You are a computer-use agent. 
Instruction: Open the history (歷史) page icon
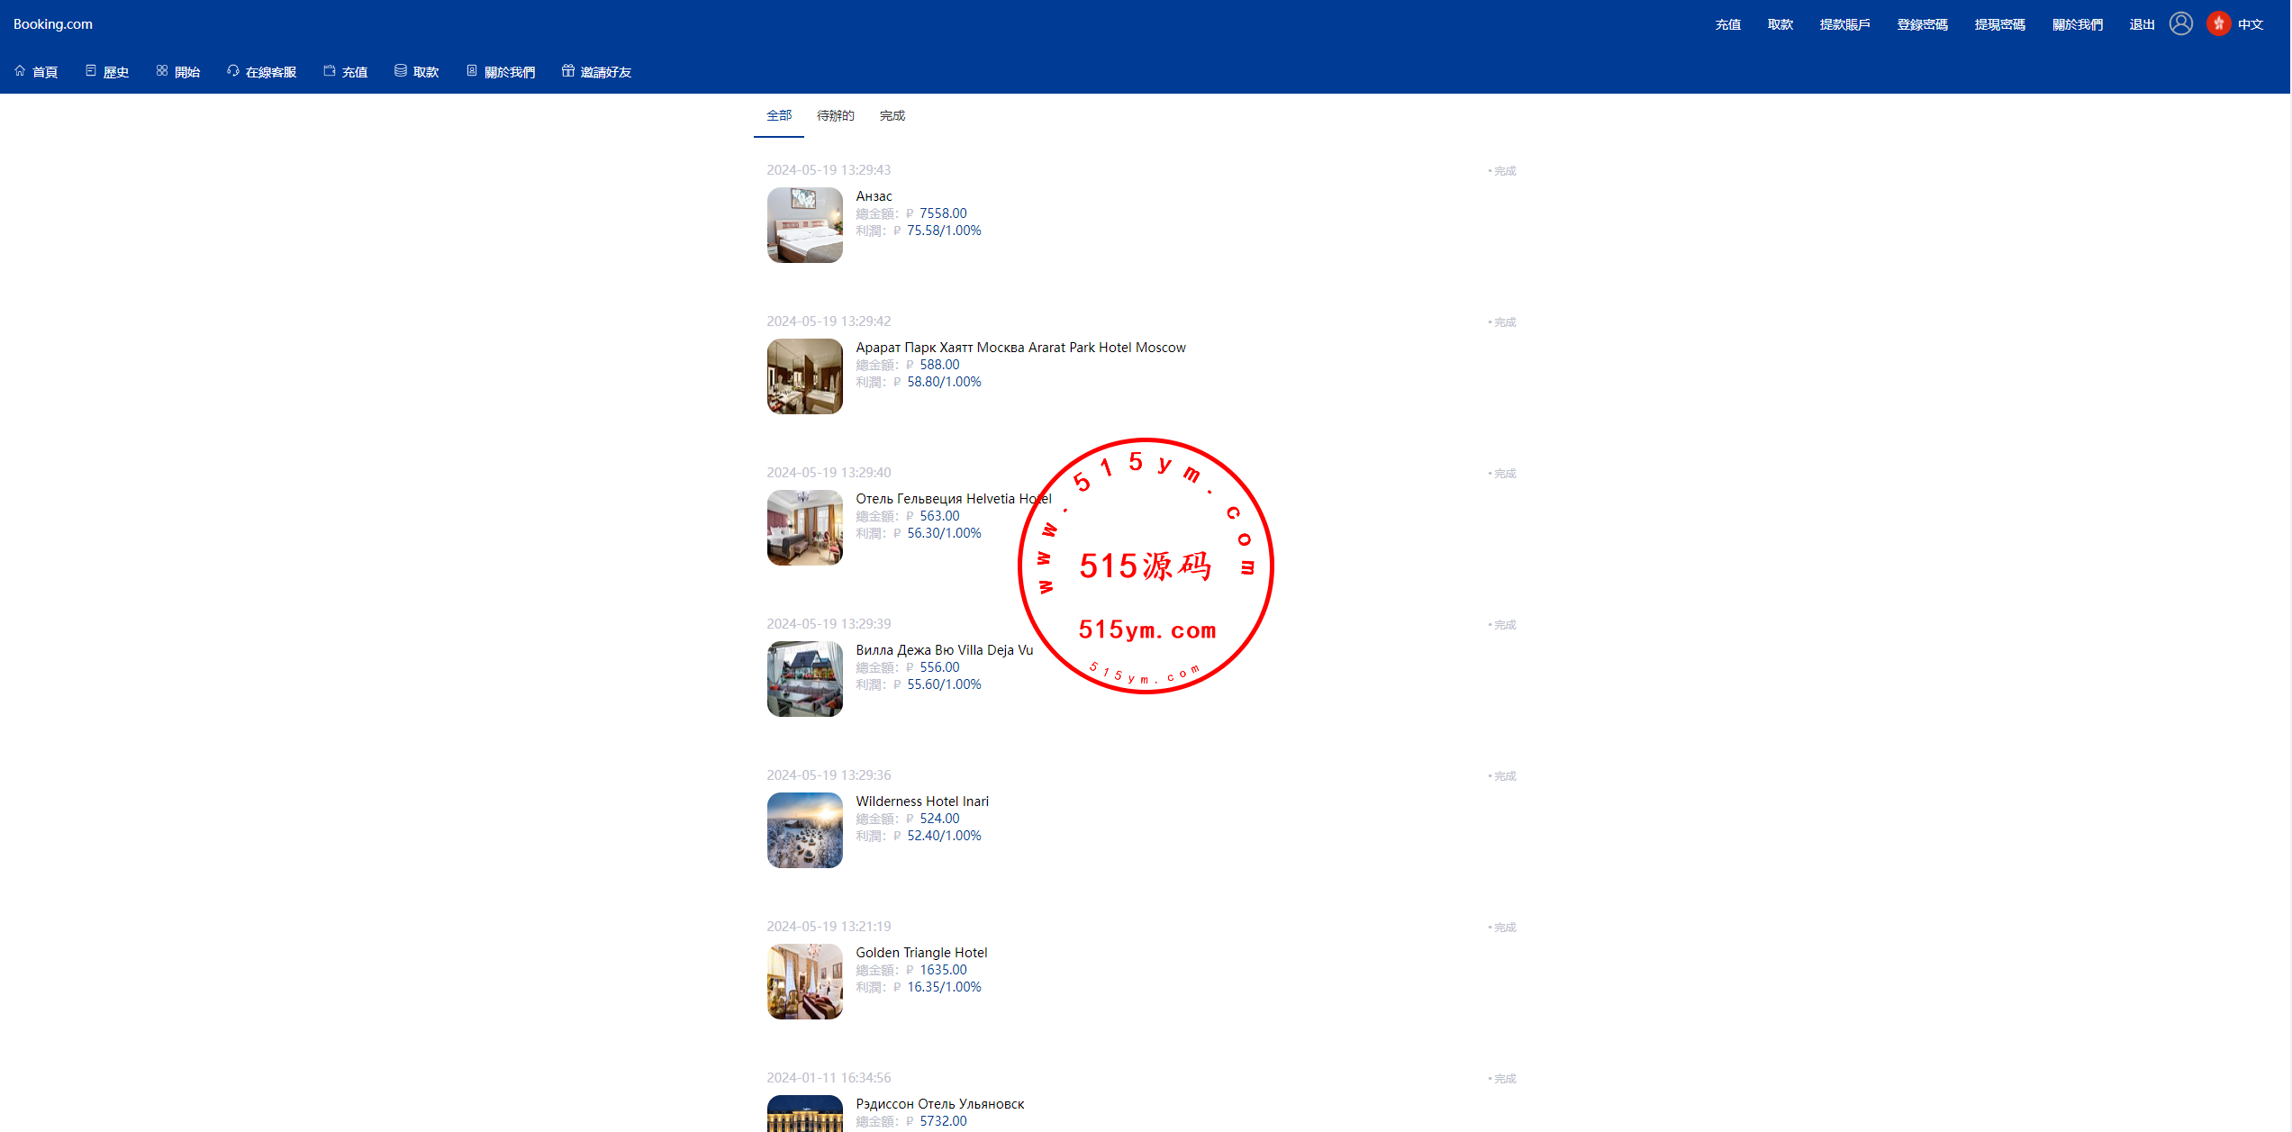tap(91, 71)
